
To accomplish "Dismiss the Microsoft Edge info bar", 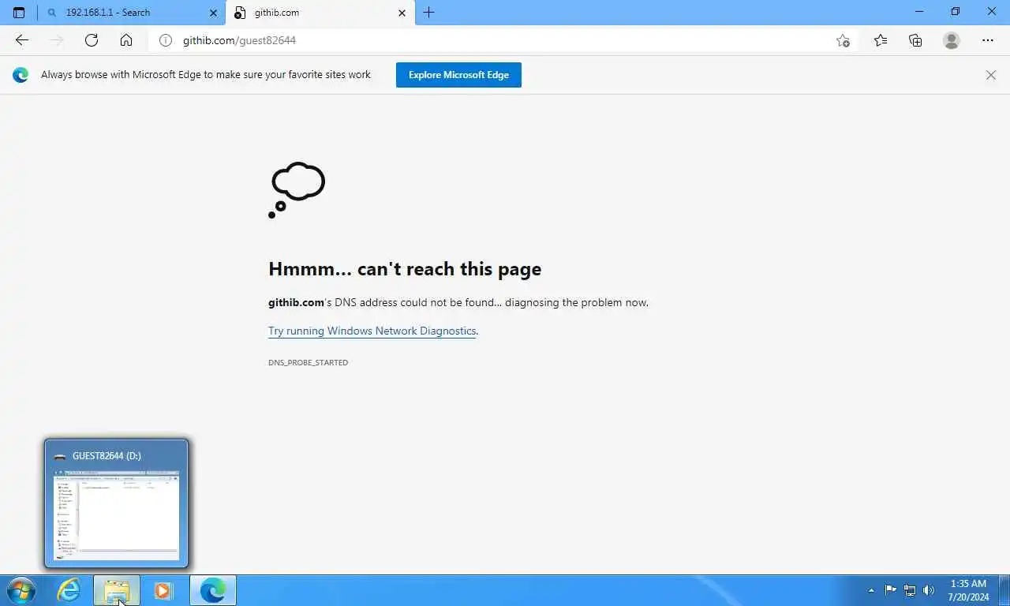I will 991,75.
